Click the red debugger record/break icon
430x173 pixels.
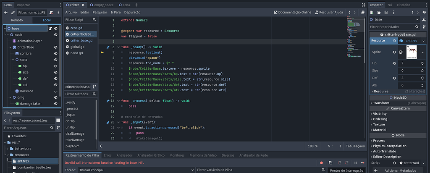click(322, 163)
